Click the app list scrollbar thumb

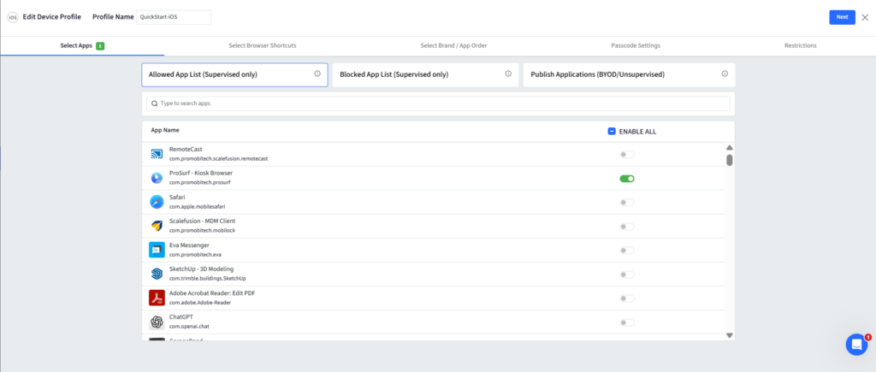point(730,160)
